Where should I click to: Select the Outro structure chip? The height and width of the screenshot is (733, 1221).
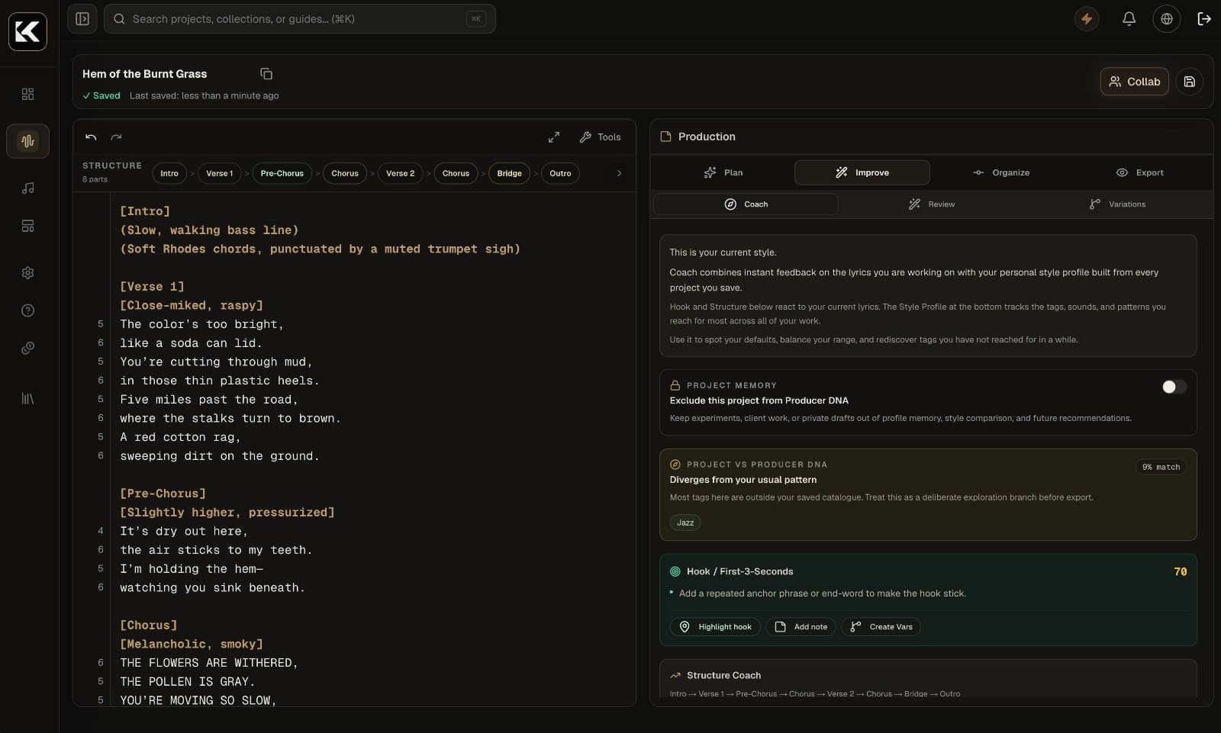coord(560,173)
